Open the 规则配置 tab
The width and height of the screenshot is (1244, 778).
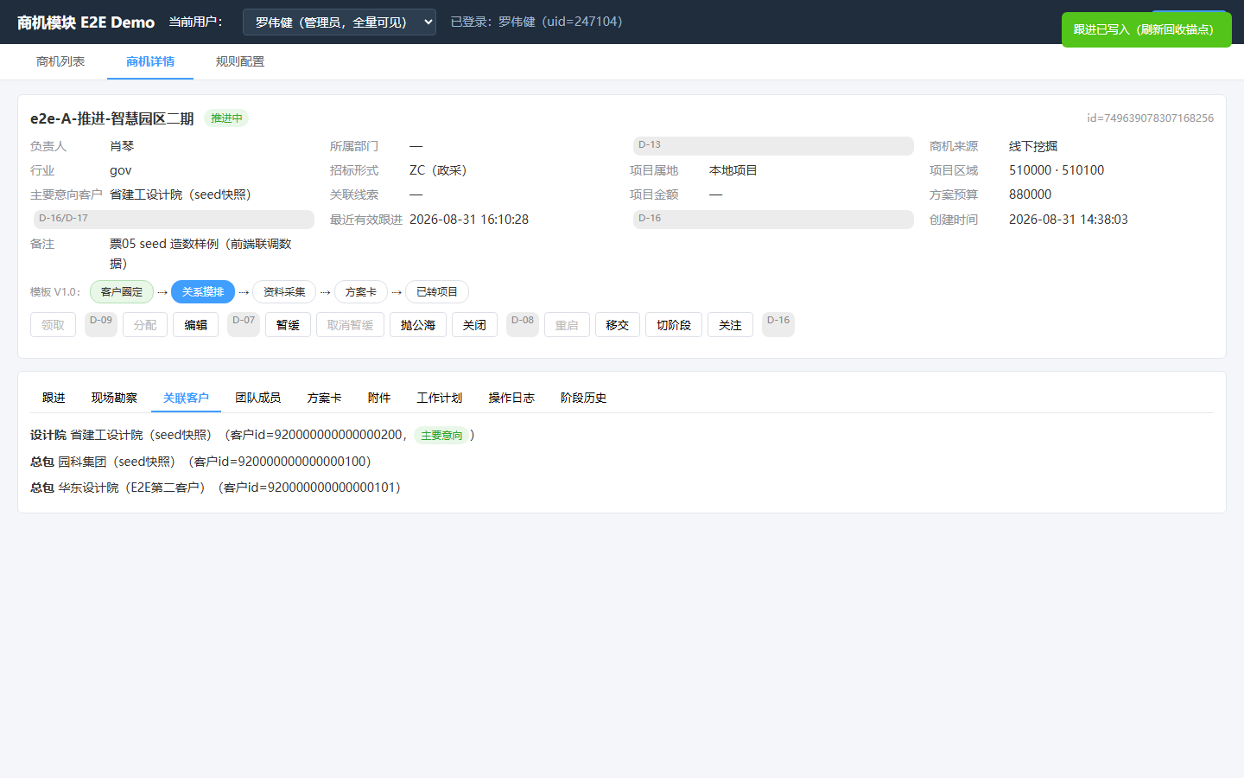240,61
